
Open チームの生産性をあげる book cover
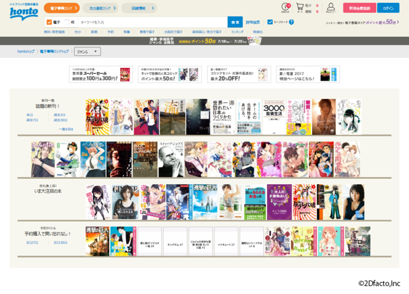coord(249,117)
